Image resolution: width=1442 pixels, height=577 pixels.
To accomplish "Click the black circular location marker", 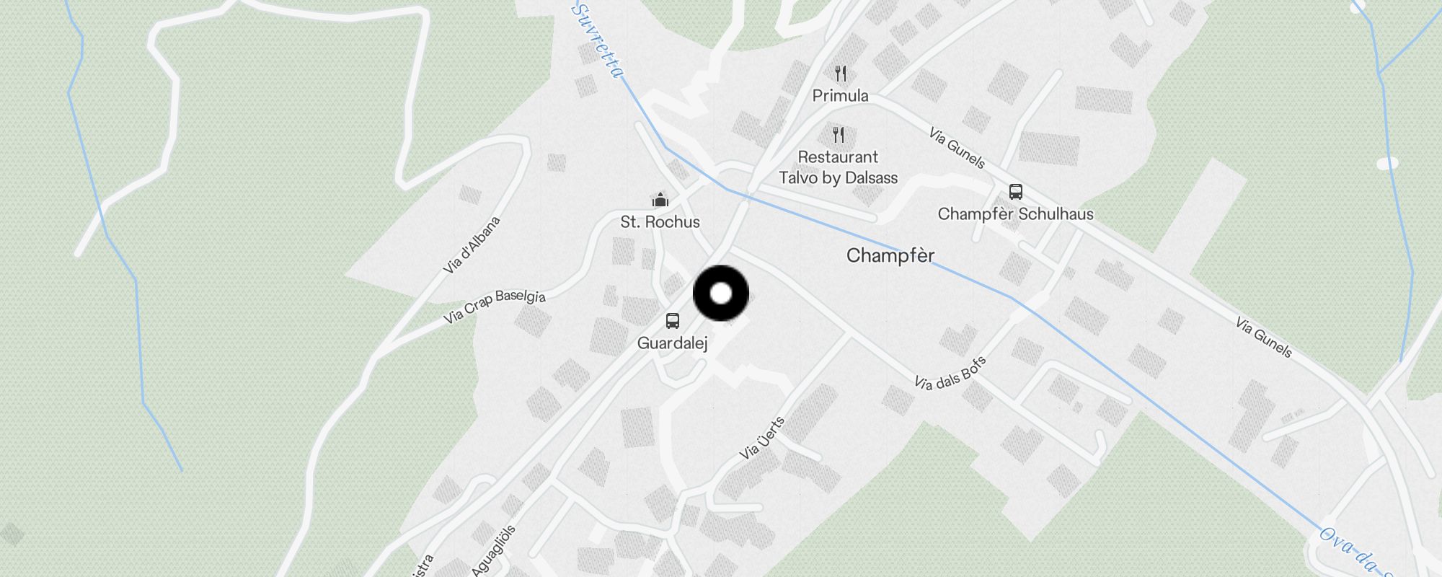I will (x=721, y=294).
